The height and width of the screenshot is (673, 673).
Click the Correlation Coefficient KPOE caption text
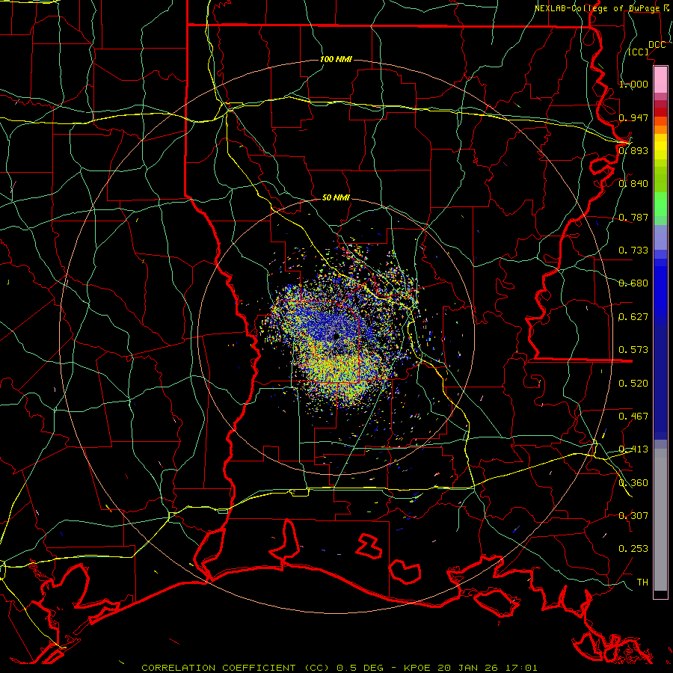339,668
